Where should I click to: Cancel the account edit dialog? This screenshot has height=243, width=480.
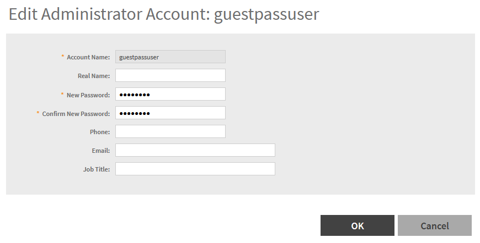point(434,225)
